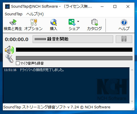Image resolution: width=137 pixels, height=114 pixels.
Task: Click the シェア share icon
Action: [72, 22]
